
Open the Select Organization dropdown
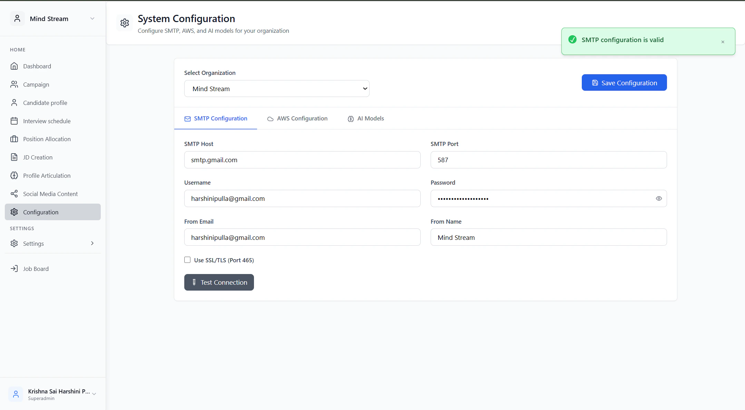(277, 89)
